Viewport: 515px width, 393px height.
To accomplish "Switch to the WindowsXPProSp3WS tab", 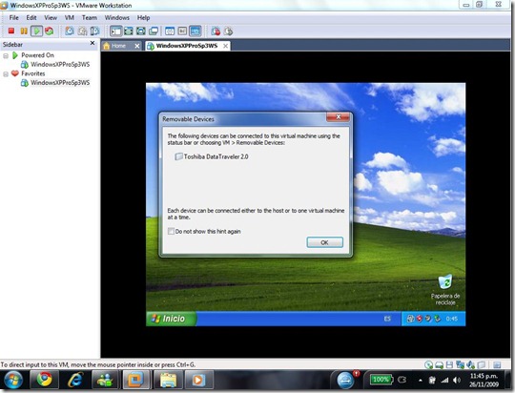I will pos(187,46).
